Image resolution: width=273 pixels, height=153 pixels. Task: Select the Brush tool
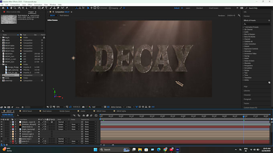click(x=51, y=8)
